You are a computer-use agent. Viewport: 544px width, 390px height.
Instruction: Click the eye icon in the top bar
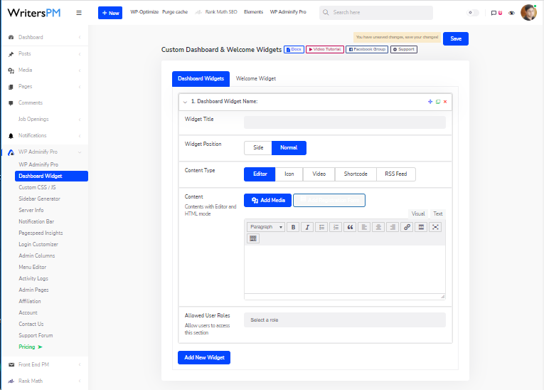512,13
